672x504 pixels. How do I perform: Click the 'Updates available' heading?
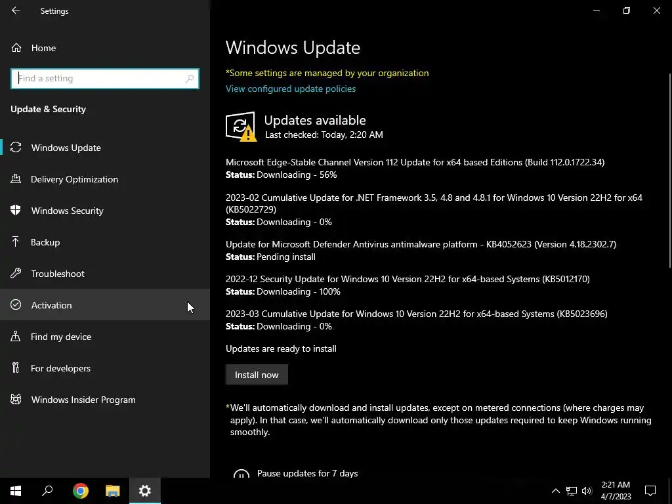pos(315,120)
